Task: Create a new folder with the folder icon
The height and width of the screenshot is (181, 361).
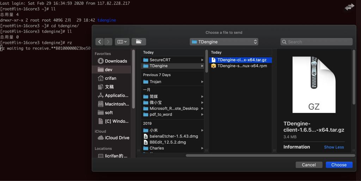Action: [139, 42]
